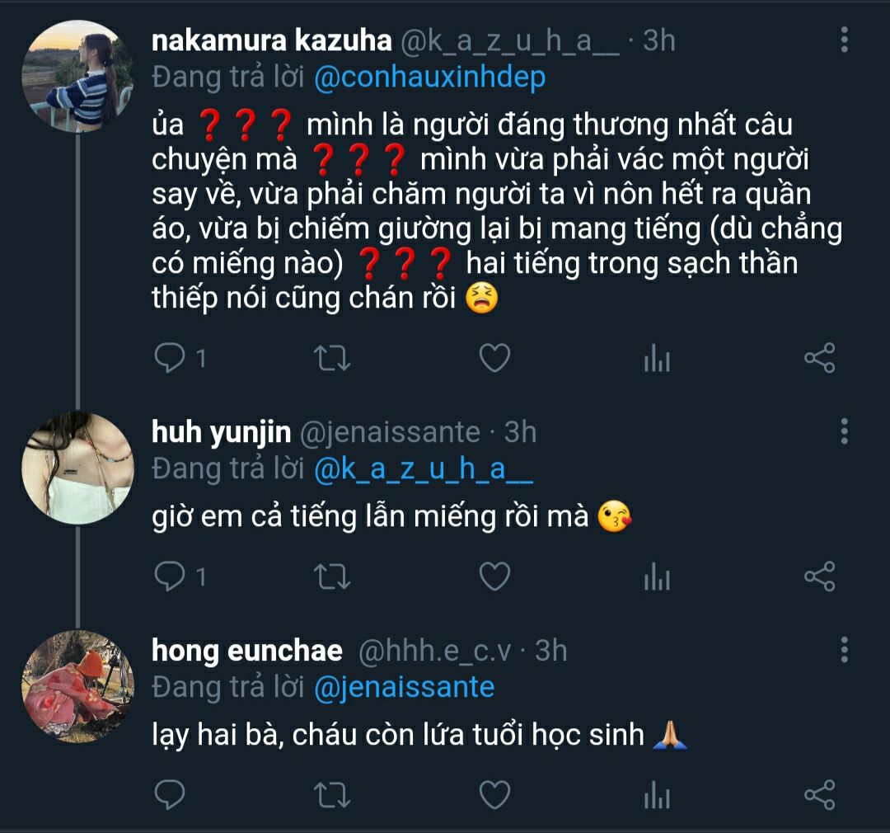Open the @conhauxinhdep mention link
The height and width of the screenshot is (833, 890).
tap(430, 78)
